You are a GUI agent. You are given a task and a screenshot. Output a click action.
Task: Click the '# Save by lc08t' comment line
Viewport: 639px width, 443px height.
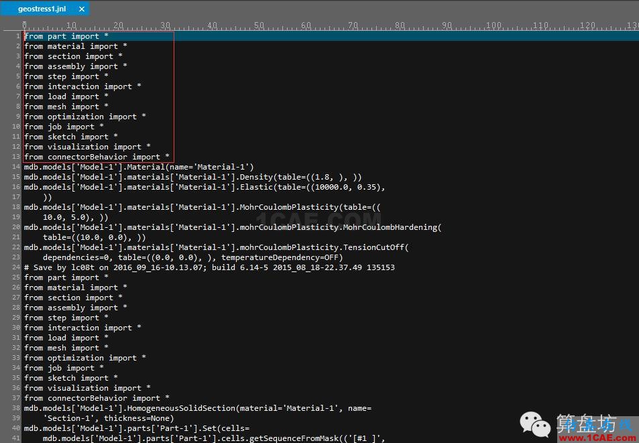click(209, 267)
